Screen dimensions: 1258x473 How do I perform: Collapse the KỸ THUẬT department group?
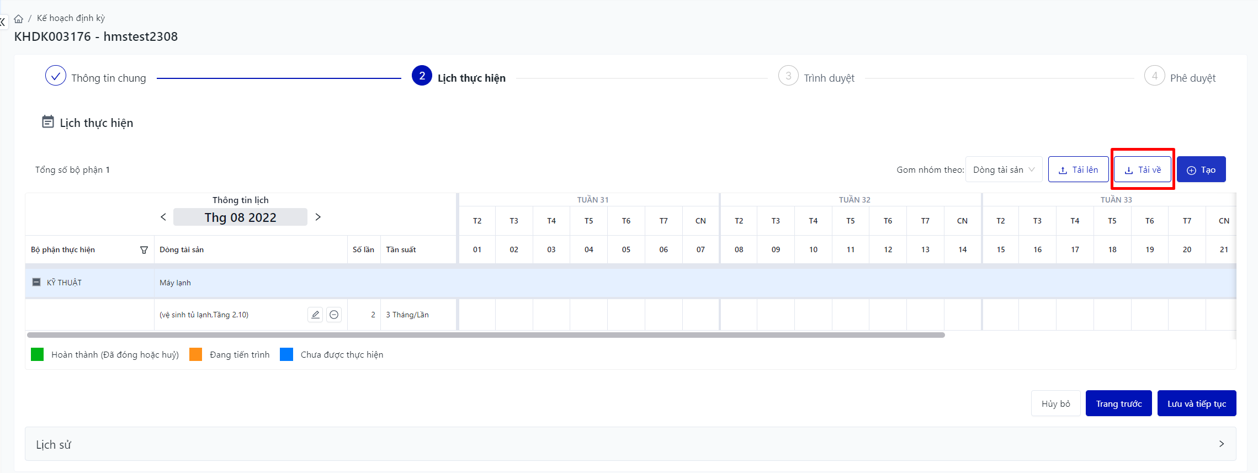click(x=36, y=282)
